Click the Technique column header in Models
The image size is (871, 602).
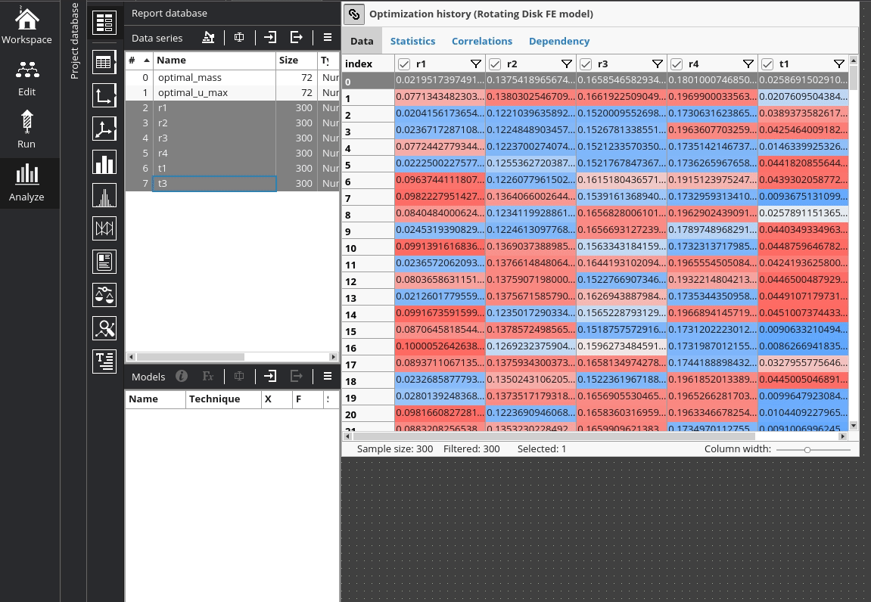[223, 399]
